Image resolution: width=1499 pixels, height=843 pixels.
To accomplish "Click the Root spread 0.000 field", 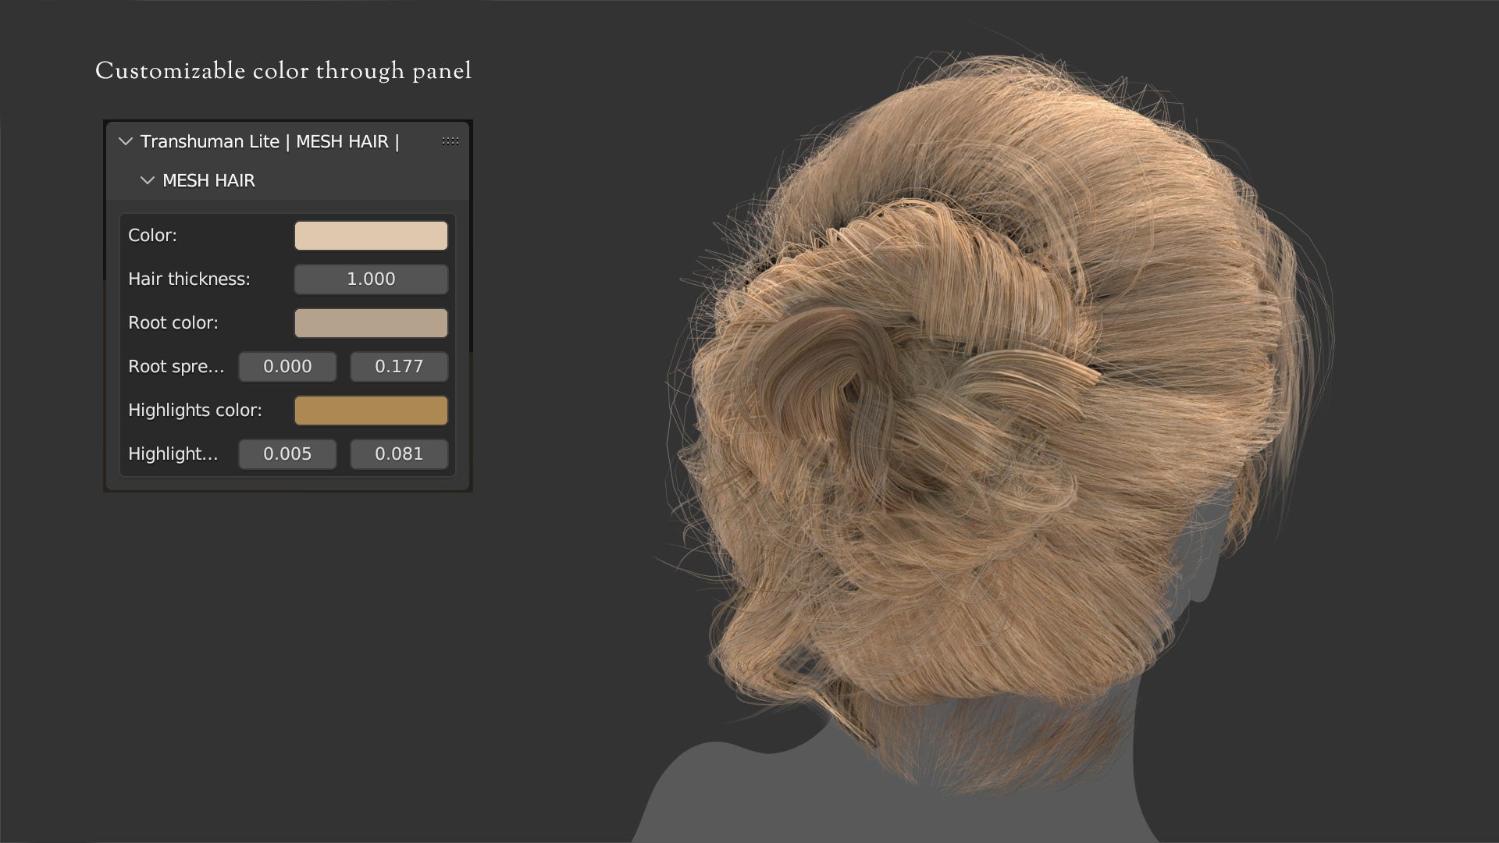I will (287, 367).
